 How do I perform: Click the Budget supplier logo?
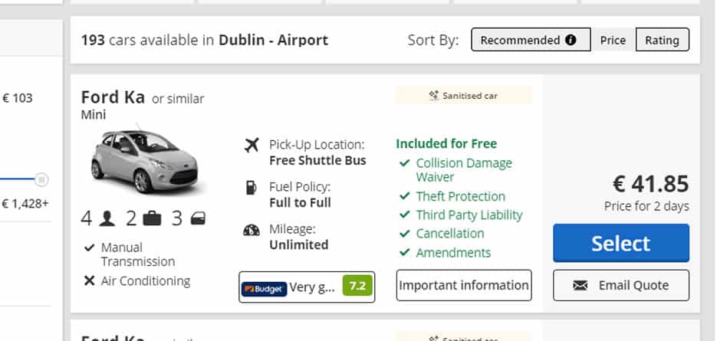[x=264, y=288]
